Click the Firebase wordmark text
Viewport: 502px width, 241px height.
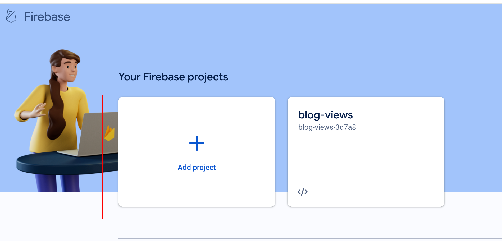pyautogui.click(x=47, y=17)
